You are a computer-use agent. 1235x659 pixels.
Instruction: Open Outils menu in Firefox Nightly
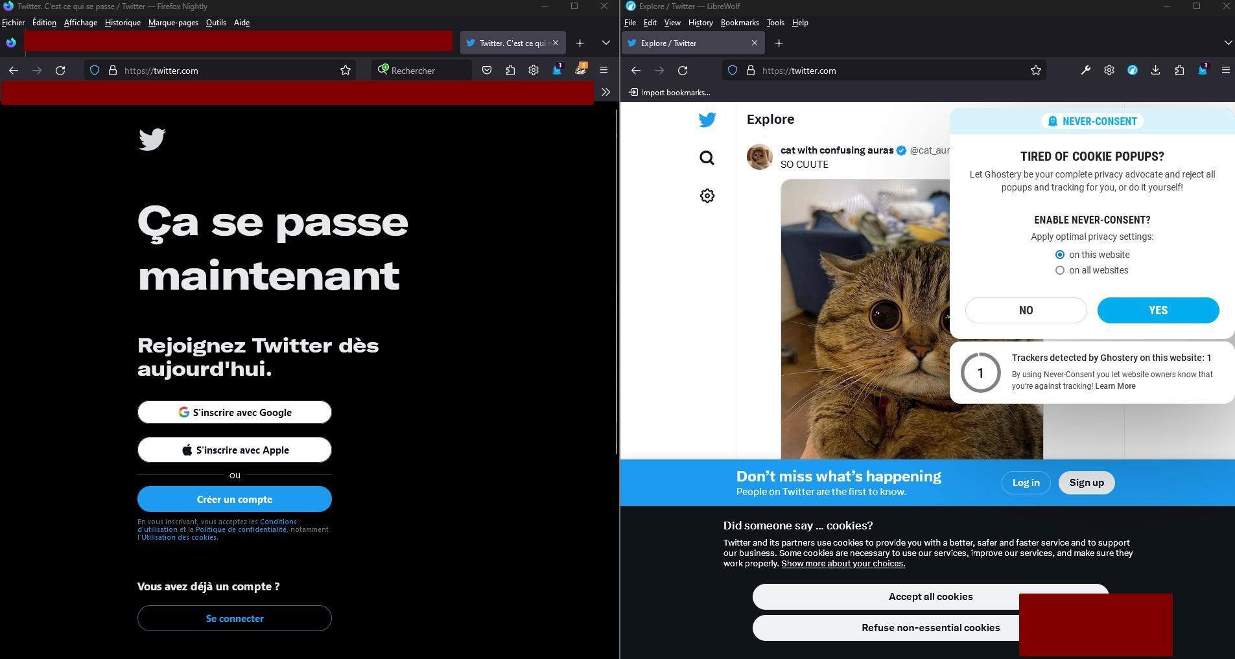(x=216, y=23)
